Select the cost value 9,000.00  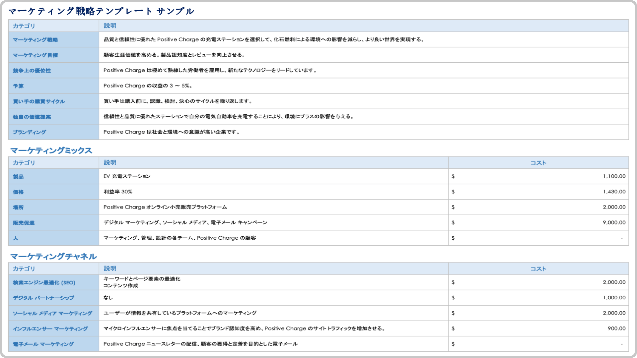[x=614, y=222]
